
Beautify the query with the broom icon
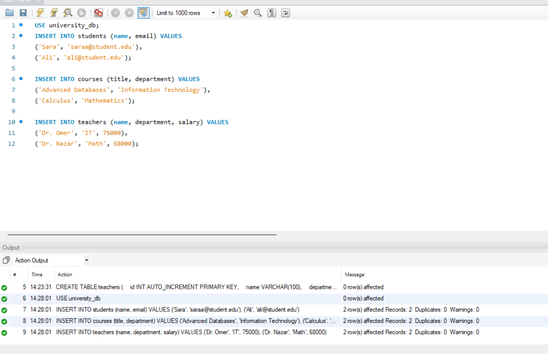click(x=244, y=13)
